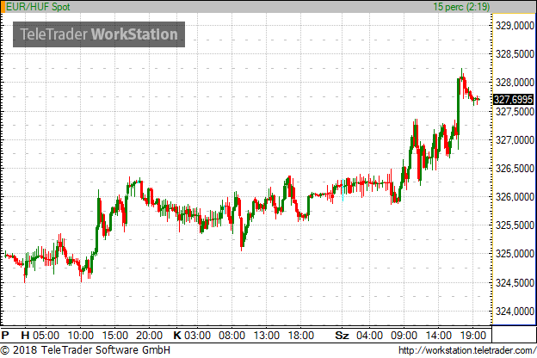Click the 05:00 time axis label
The height and width of the screenshot is (358, 537).
(46, 335)
